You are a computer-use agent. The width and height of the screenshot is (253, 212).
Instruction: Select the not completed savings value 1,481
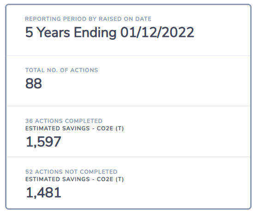(43, 193)
